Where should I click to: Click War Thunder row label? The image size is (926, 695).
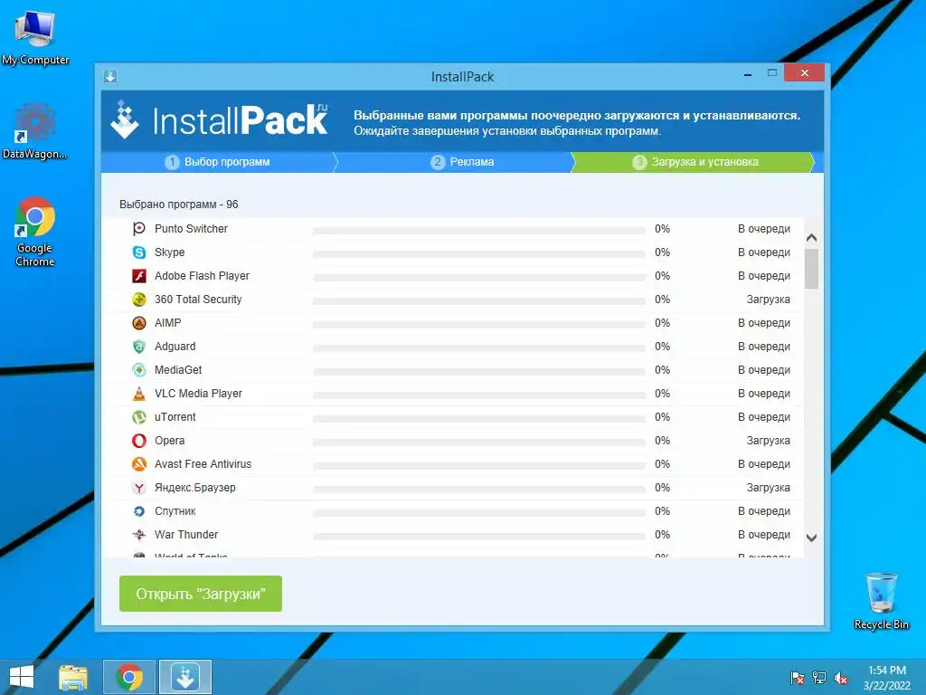click(186, 535)
